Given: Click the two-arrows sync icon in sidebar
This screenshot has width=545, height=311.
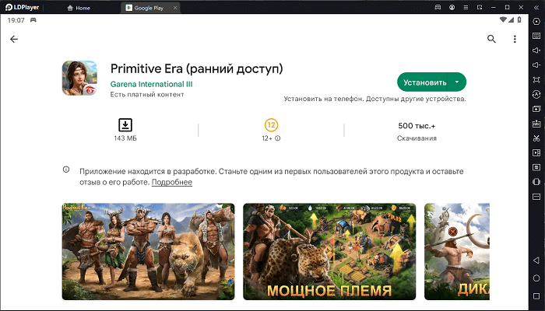Looking at the screenshot, I should pyautogui.click(x=536, y=167).
